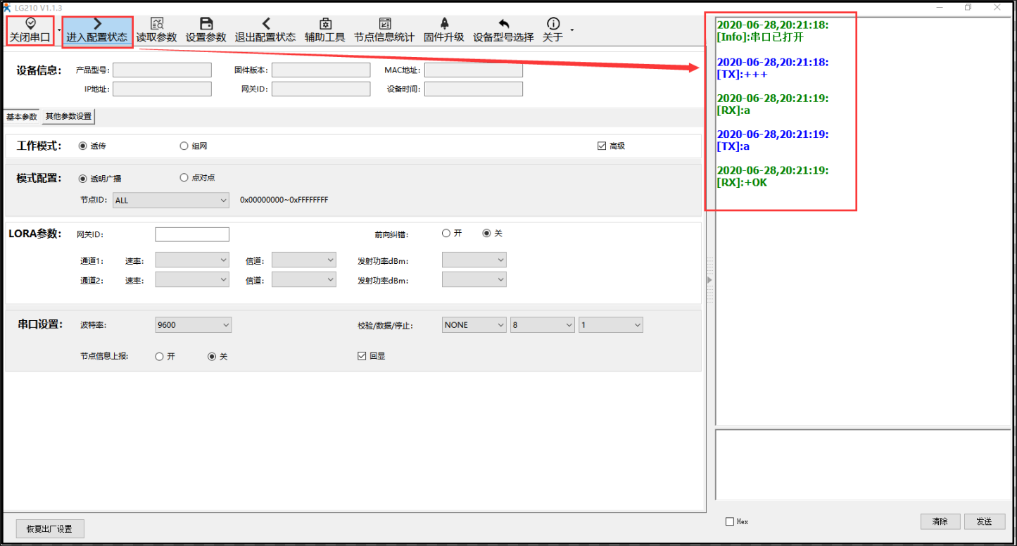Switch to the 基本参数 tab
Viewport: 1017px width, 546px height.
(x=22, y=117)
